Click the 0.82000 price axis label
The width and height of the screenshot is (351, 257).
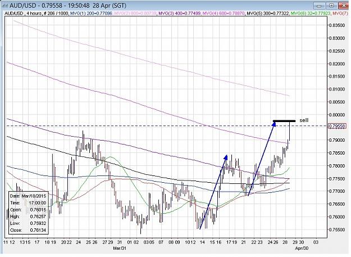(337, 64)
